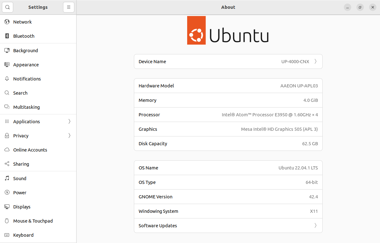Image resolution: width=380 pixels, height=243 pixels.
Task: Click the Software Updates label
Action: pos(158,226)
